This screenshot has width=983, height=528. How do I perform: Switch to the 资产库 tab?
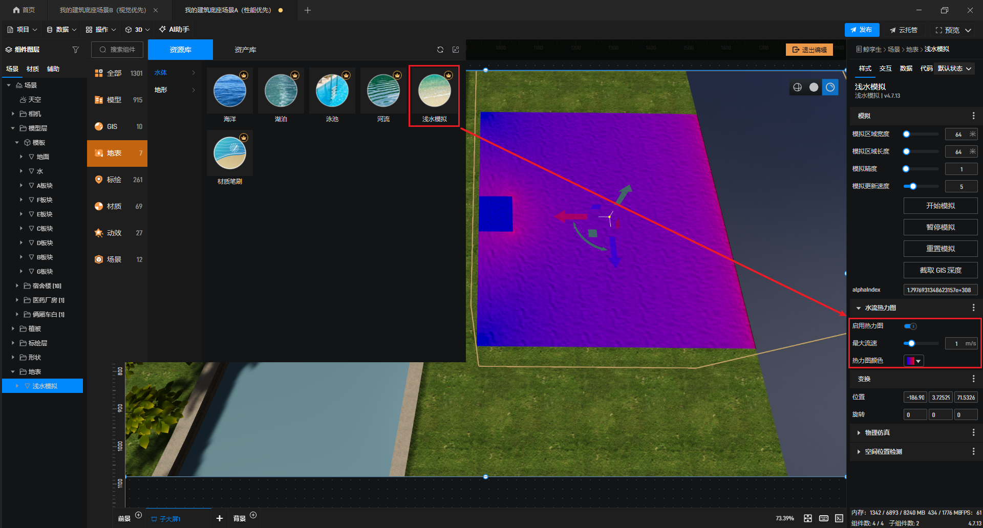point(245,50)
